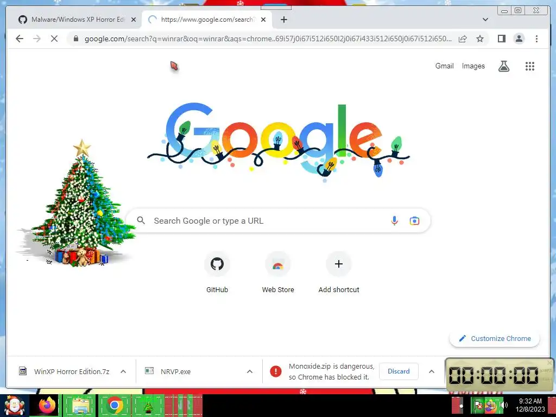This screenshot has width=556, height=417.
Task: Open the Google apps grid
Action: pyautogui.click(x=529, y=66)
